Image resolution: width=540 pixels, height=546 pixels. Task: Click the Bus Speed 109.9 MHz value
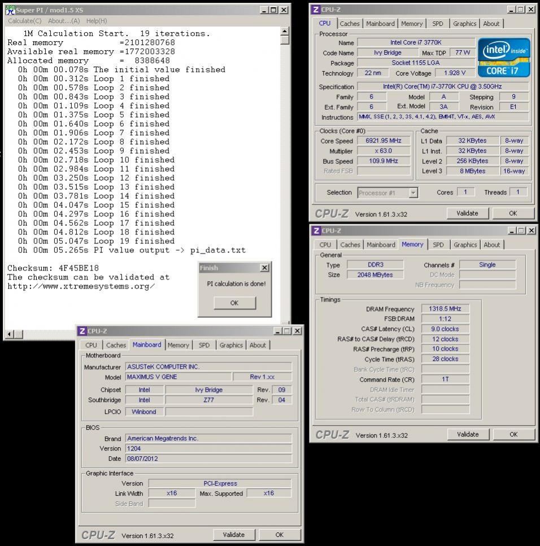click(384, 161)
